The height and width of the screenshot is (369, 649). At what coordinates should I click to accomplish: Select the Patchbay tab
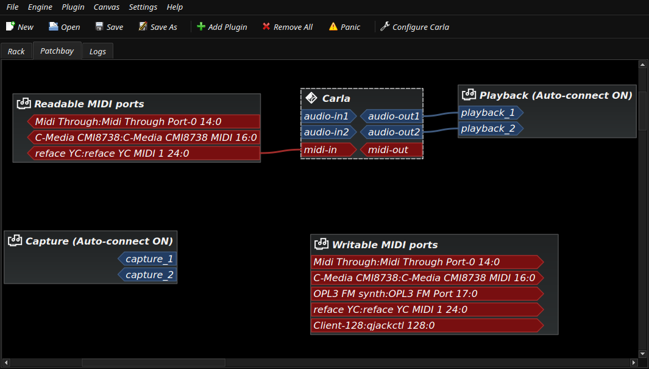coord(57,51)
